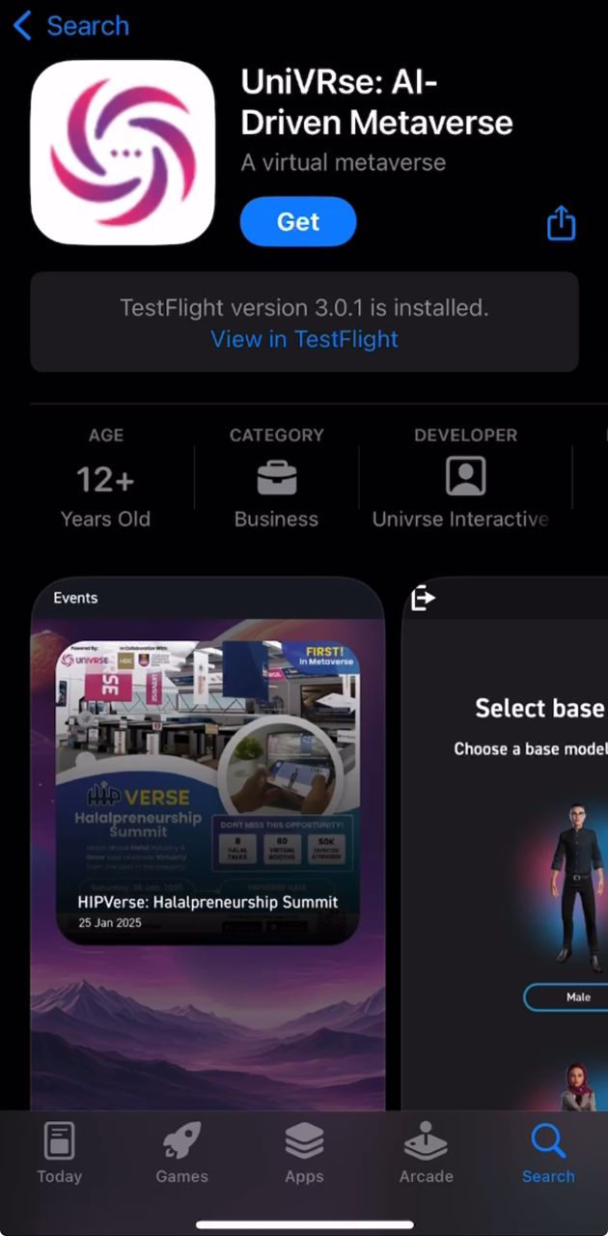Viewport: 608px width, 1236px height.
Task: Go back to Search
Action: pos(71,26)
